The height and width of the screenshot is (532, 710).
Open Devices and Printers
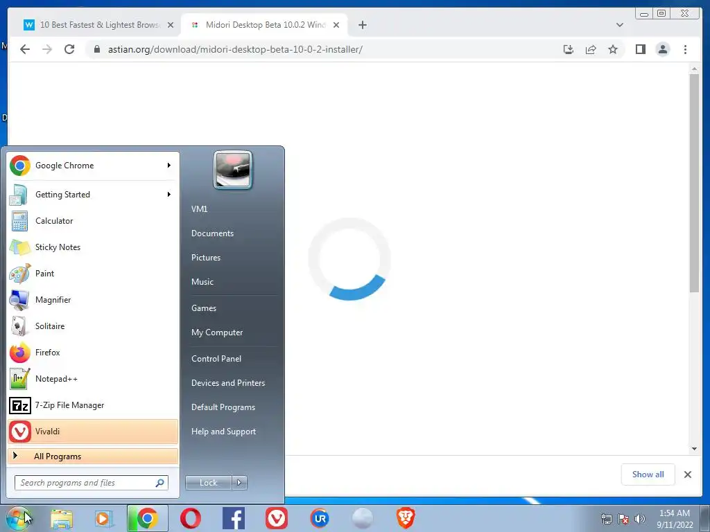click(227, 383)
